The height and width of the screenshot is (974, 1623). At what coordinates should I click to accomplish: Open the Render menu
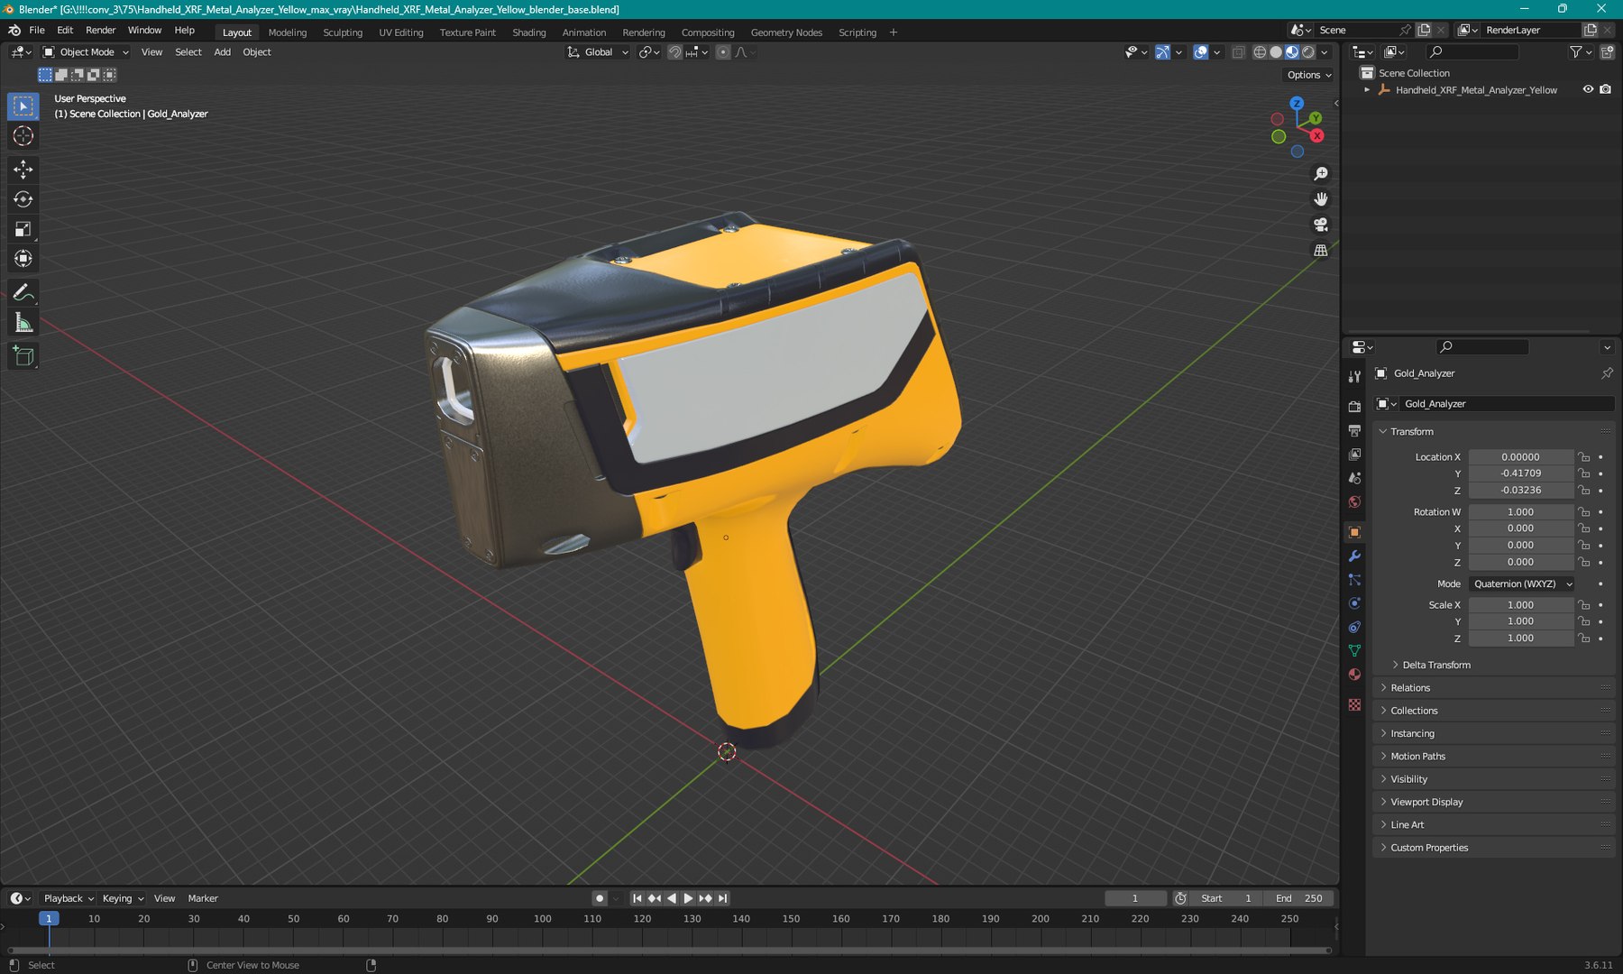click(100, 30)
